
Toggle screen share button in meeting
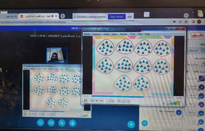click(40, 123)
